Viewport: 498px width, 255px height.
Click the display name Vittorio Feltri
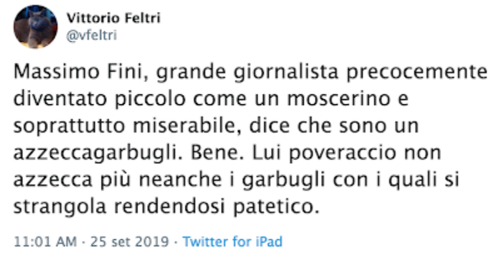pyautogui.click(x=113, y=18)
